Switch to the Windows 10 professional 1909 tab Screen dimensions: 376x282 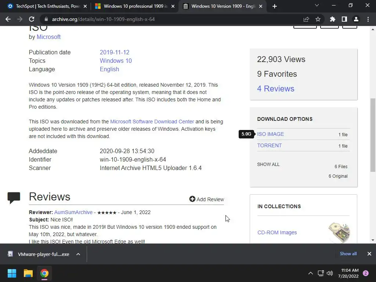point(135,6)
